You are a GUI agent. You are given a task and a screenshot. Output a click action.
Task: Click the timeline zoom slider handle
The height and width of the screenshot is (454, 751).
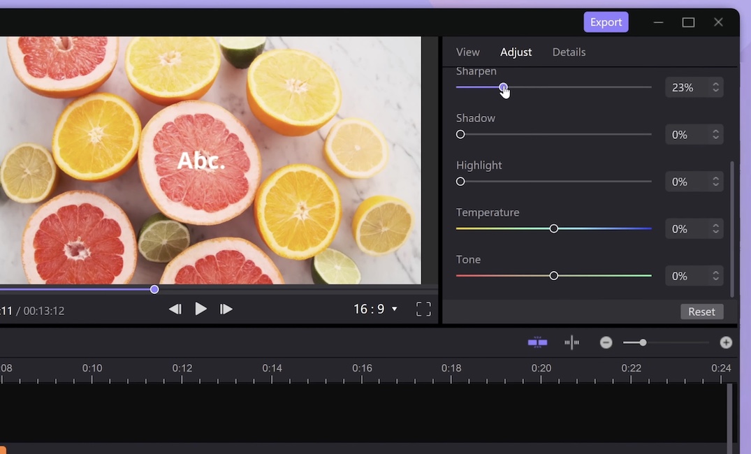pos(643,342)
